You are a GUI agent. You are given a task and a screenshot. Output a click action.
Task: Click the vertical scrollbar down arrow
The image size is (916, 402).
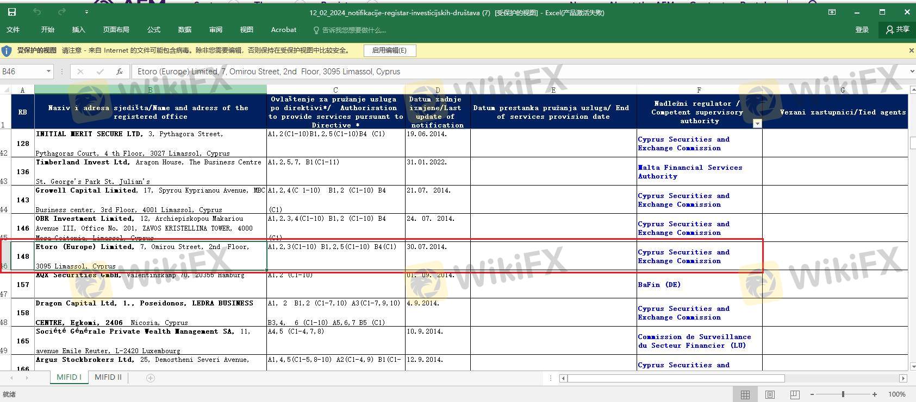click(x=912, y=367)
